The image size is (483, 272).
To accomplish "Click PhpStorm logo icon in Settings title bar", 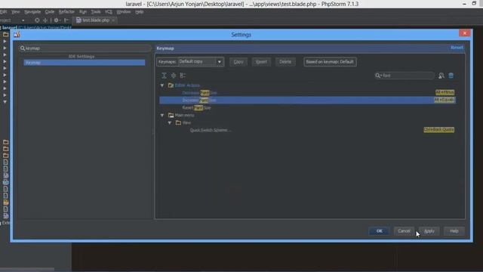I will 17,35.
